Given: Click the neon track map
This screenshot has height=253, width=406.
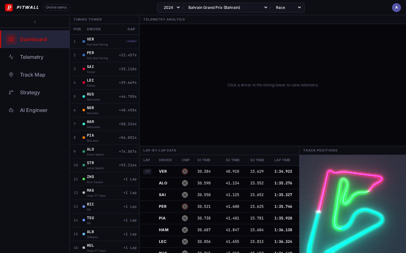Looking at the screenshot, I should pos(353,204).
